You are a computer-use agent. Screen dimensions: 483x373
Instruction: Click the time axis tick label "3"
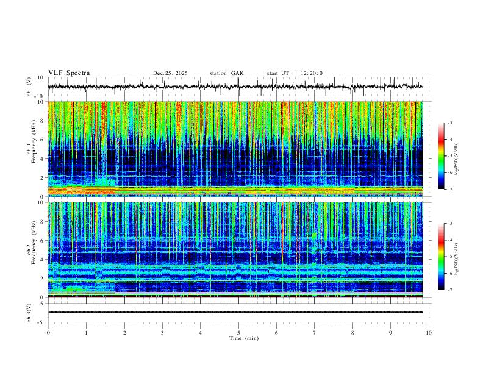162,333
